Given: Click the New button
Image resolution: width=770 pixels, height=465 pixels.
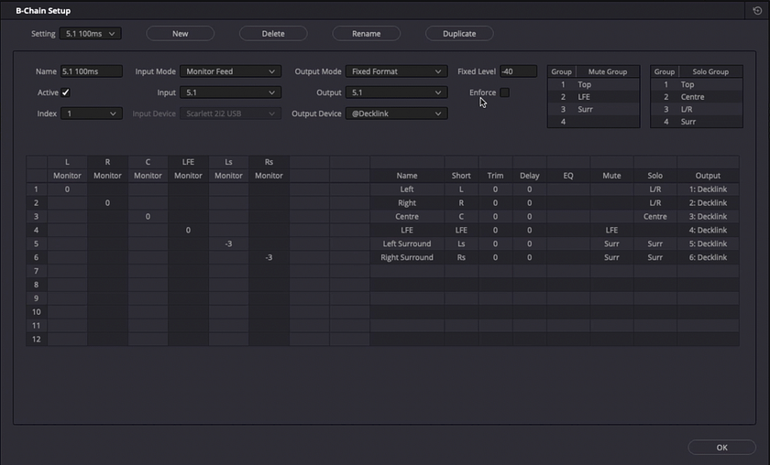Looking at the screenshot, I should [x=181, y=33].
